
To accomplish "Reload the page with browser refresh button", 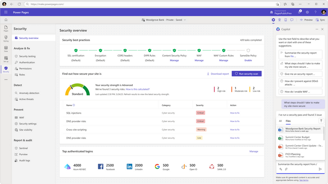I will point(19,4).
